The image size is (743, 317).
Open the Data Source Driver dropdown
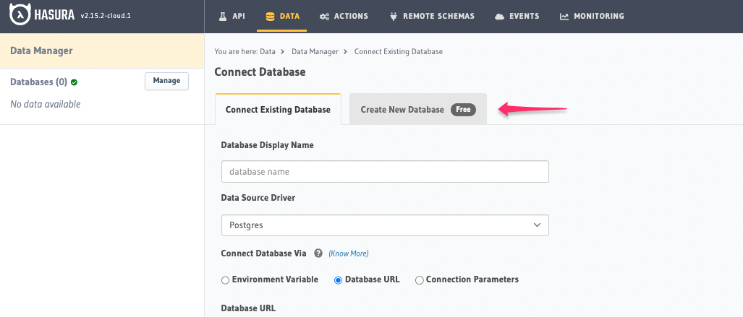(x=385, y=225)
